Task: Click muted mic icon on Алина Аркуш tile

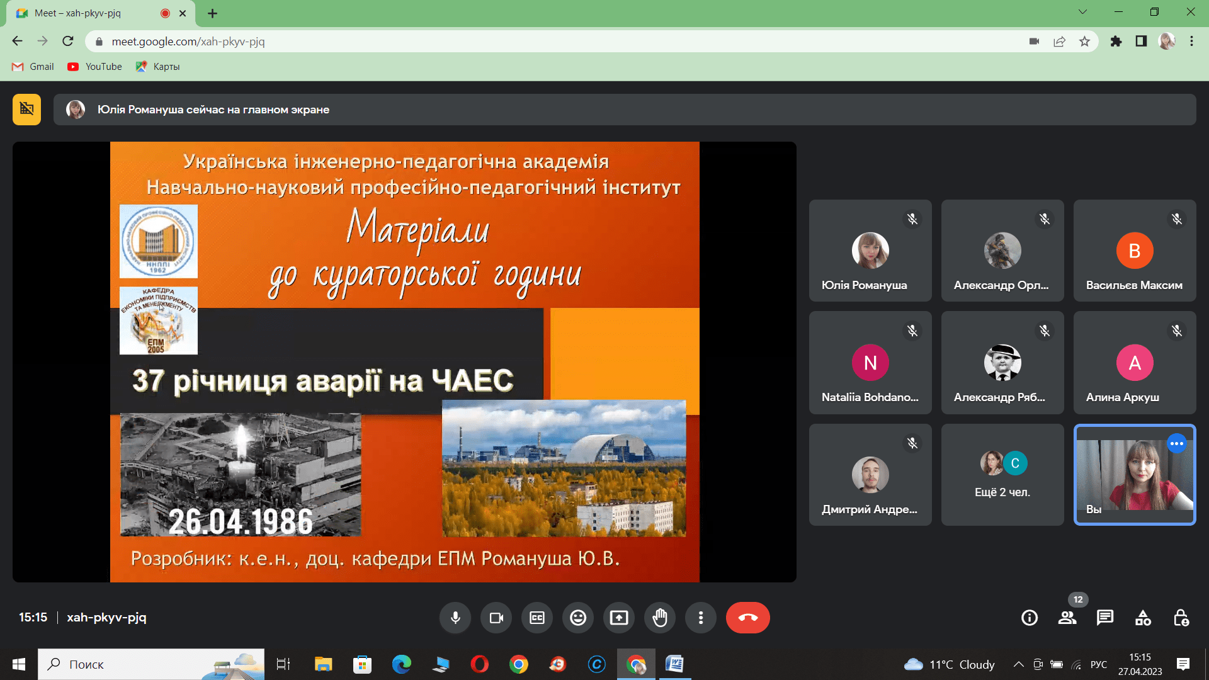Action: pos(1177,331)
